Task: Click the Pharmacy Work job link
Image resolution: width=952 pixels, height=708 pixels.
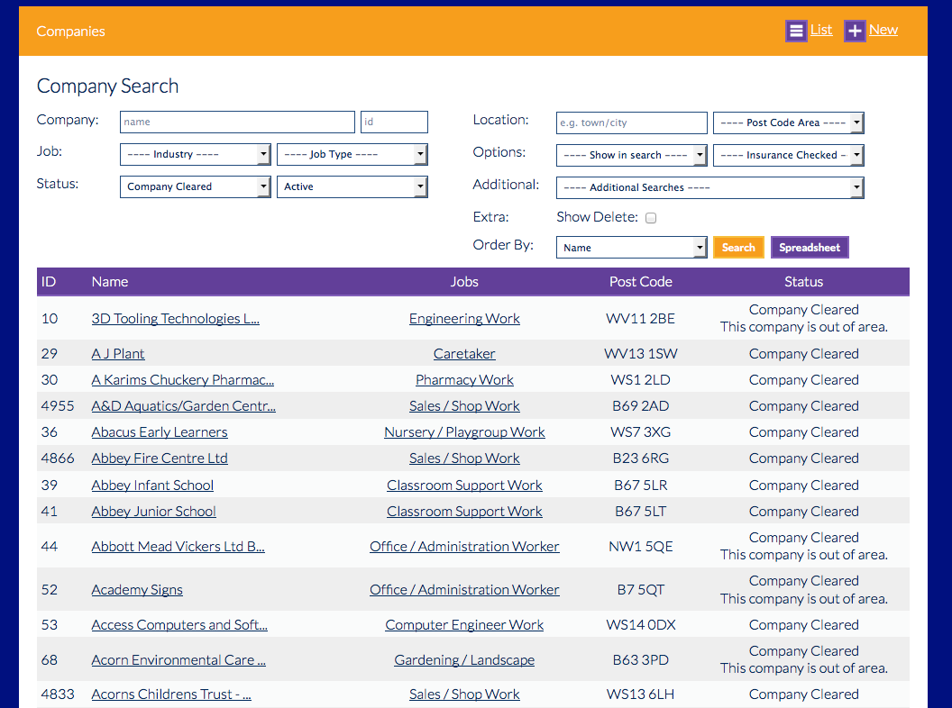Action: [464, 380]
